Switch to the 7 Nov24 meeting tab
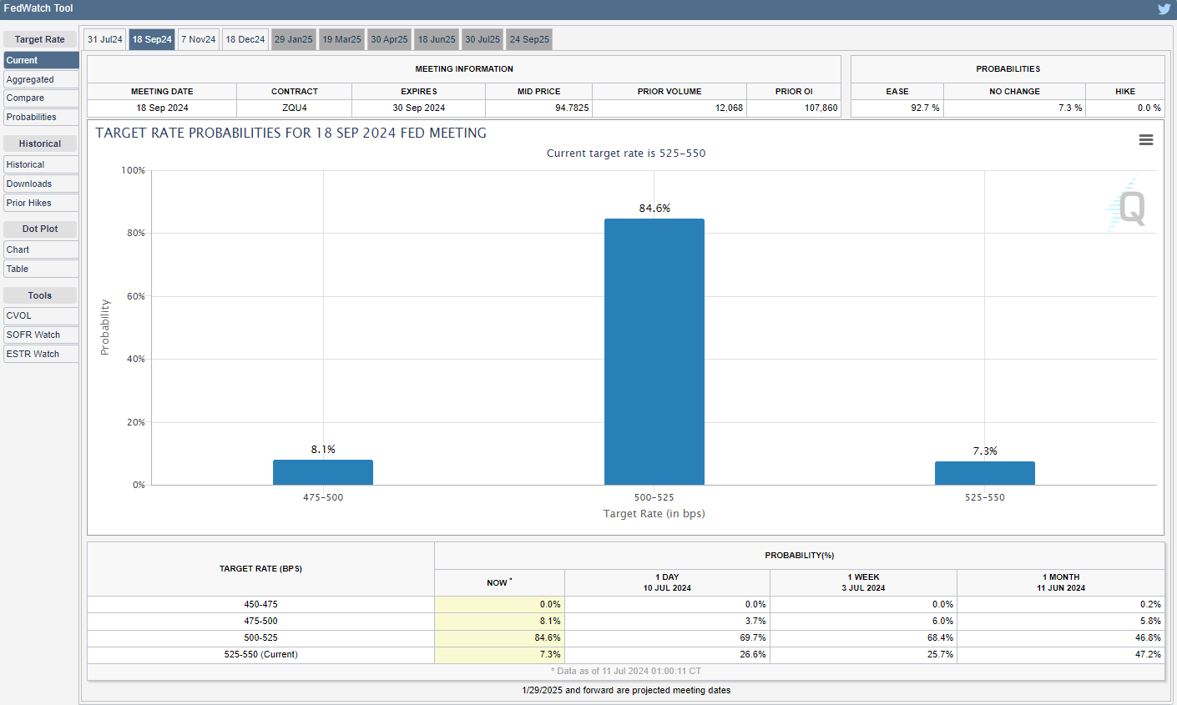 click(199, 39)
